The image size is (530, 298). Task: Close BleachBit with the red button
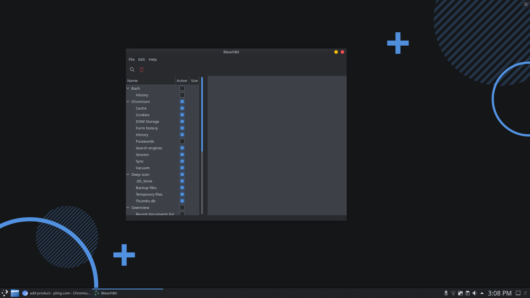(x=342, y=52)
